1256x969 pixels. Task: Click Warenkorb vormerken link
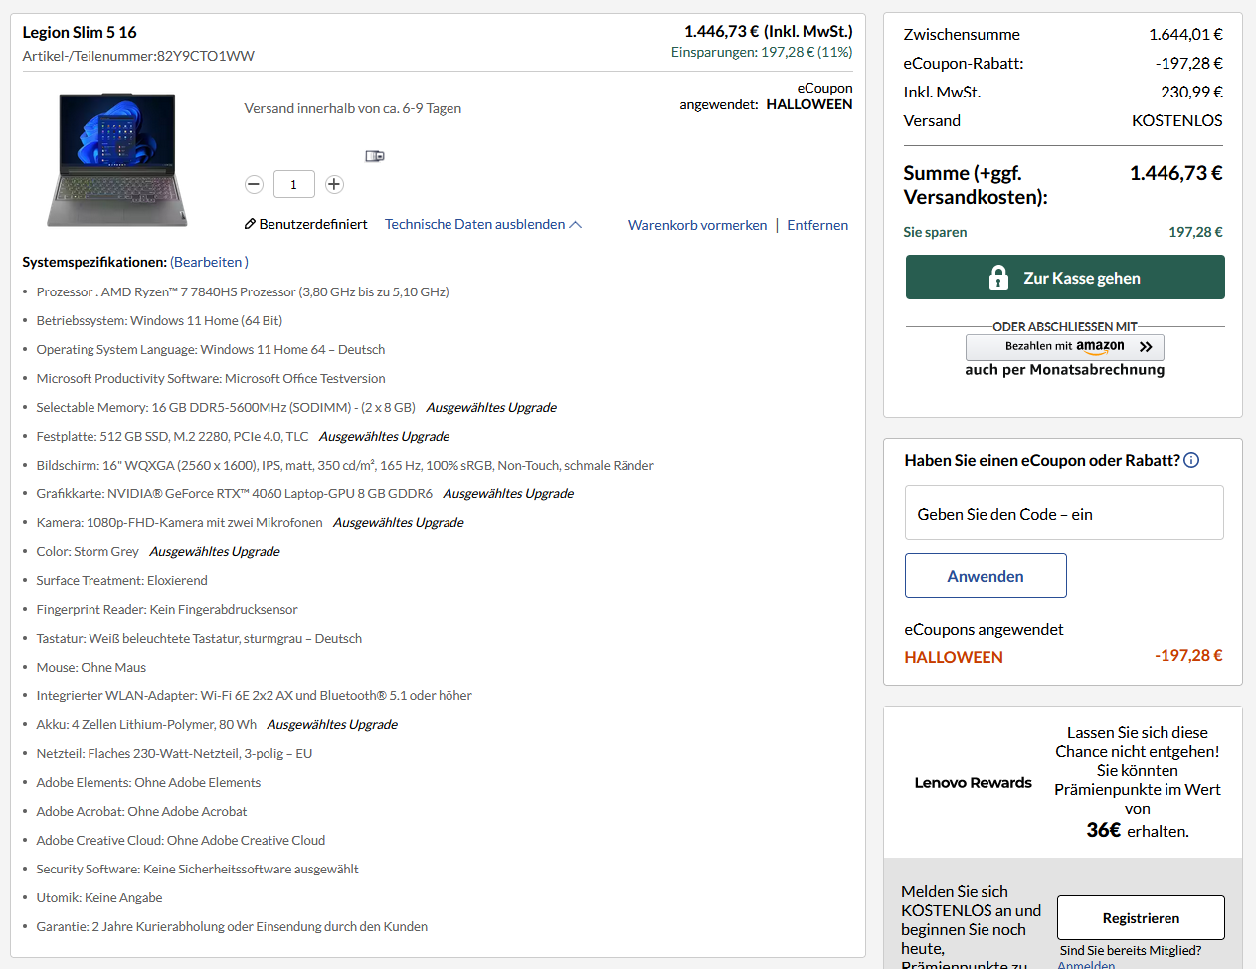pyautogui.click(x=697, y=225)
